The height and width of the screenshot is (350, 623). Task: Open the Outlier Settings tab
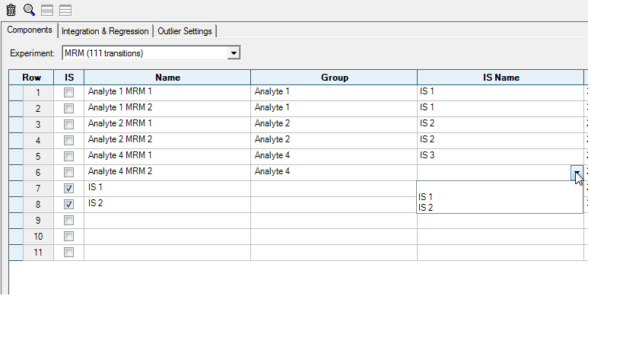tap(186, 31)
